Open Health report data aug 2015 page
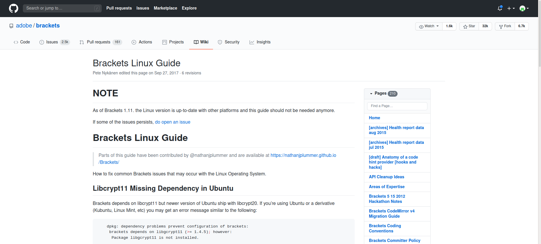The height and width of the screenshot is (244, 541). coord(396,130)
